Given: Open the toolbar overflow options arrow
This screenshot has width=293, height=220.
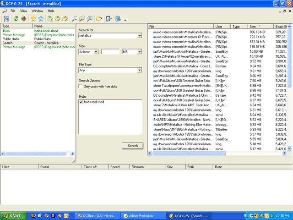Looking at the screenshot, I should coord(125,20).
